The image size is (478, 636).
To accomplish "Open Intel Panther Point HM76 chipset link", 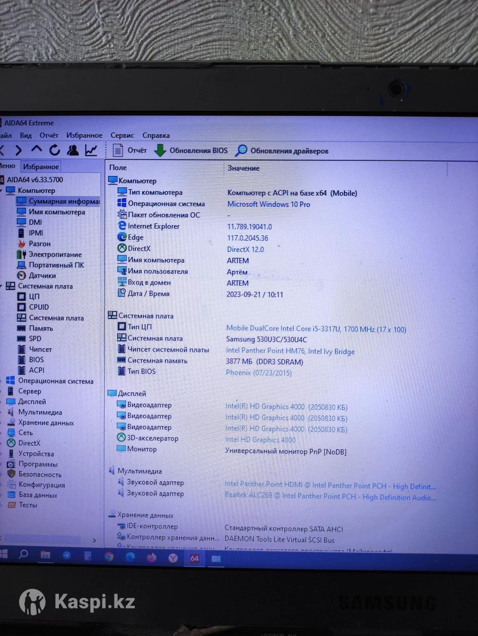I will 290,351.
